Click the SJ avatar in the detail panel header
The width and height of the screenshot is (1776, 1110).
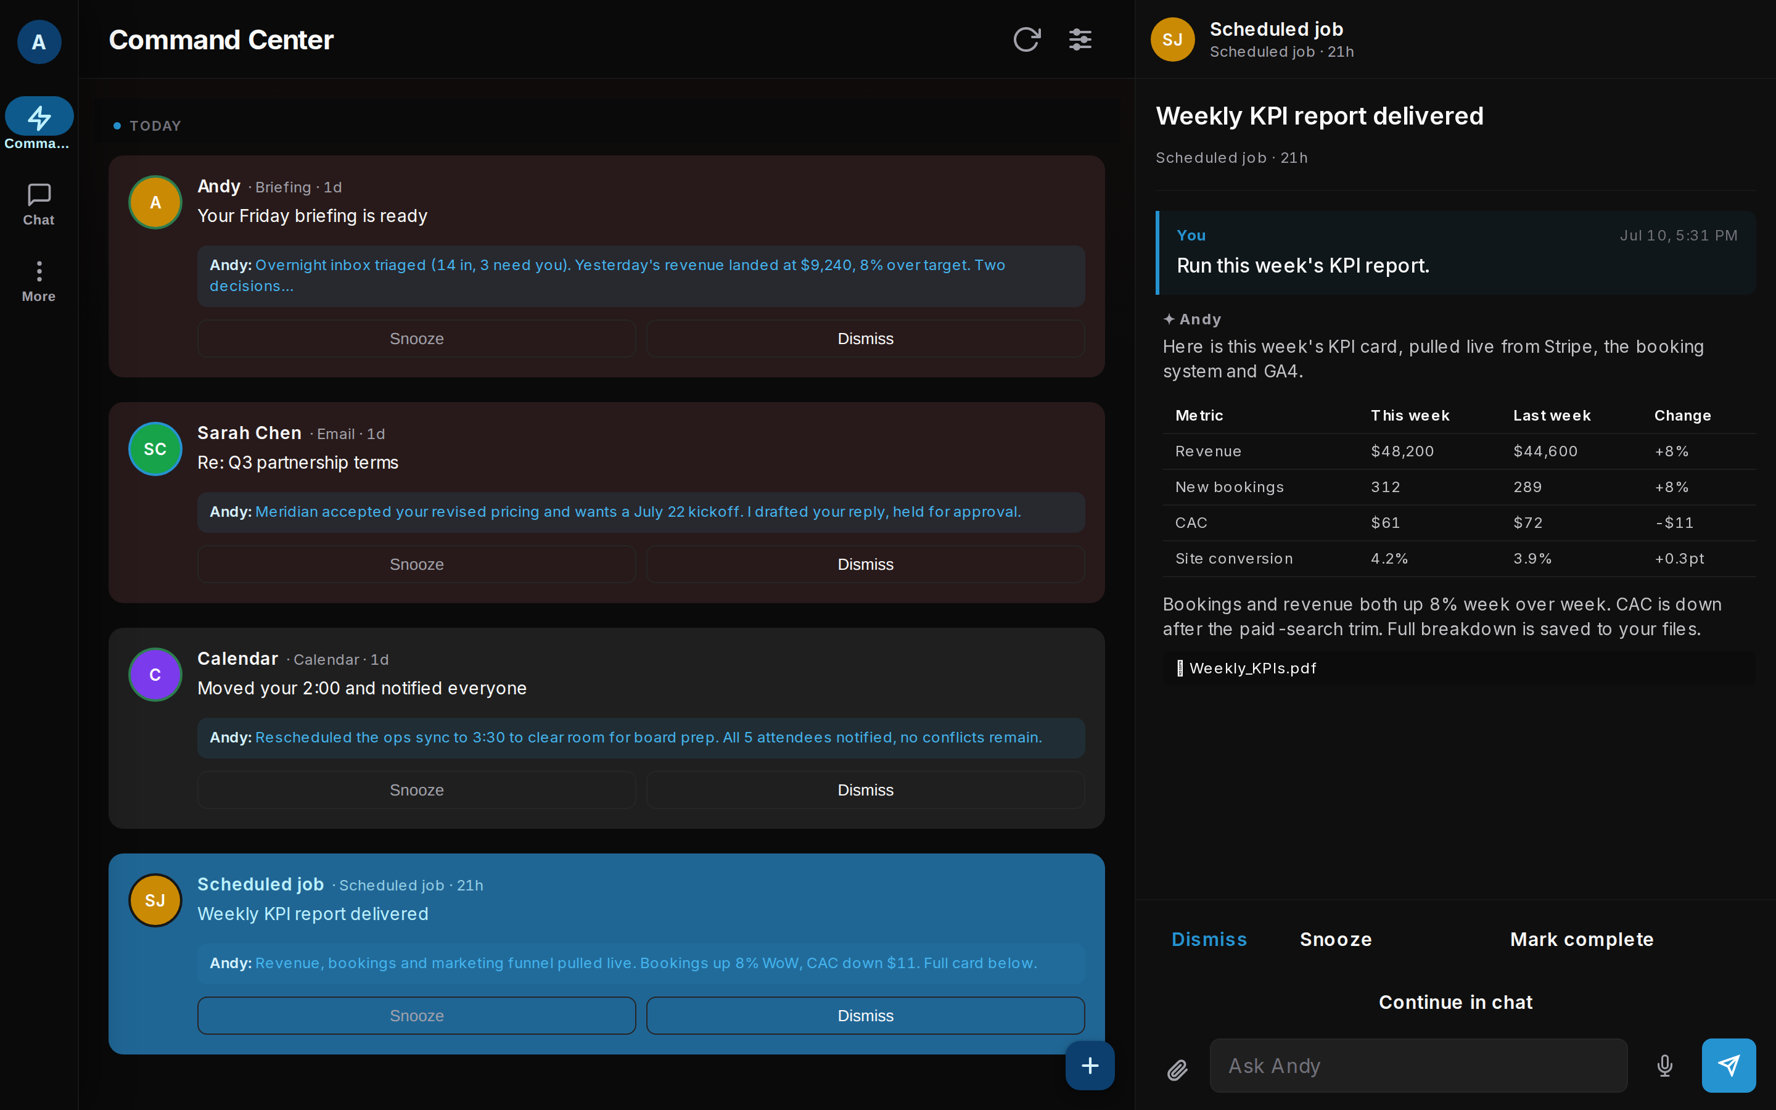click(x=1173, y=39)
